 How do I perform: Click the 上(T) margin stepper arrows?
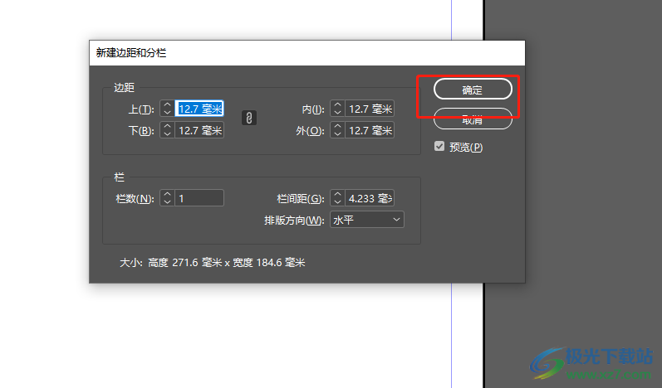click(167, 109)
